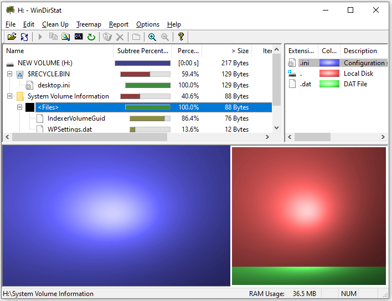Sort by the Extension column header

click(x=302, y=51)
